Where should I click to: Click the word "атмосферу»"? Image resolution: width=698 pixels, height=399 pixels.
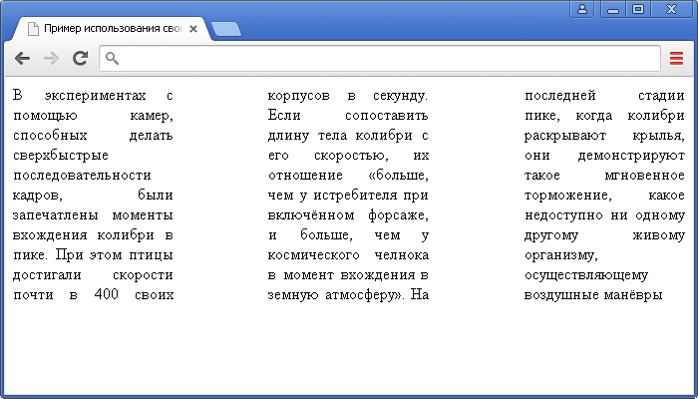[365, 295]
